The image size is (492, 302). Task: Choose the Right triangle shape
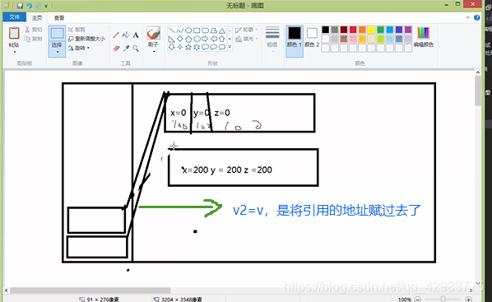pos(172,39)
